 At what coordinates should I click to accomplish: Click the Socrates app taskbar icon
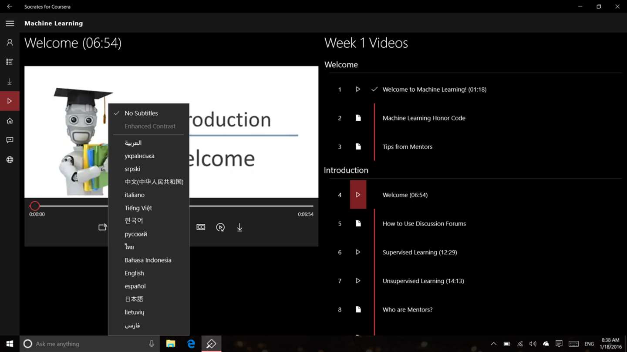tap(211, 344)
